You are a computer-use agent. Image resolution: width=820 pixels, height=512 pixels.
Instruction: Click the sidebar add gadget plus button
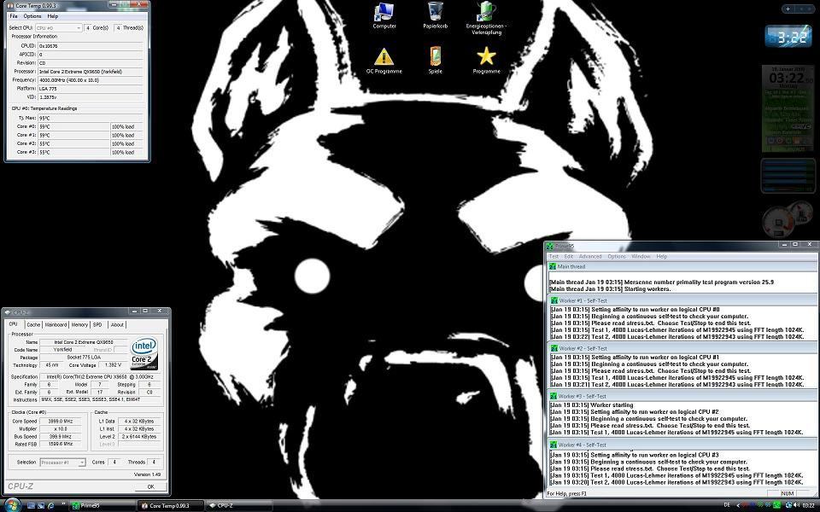point(788,9)
